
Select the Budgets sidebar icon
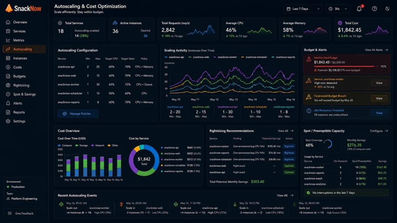coord(8,76)
